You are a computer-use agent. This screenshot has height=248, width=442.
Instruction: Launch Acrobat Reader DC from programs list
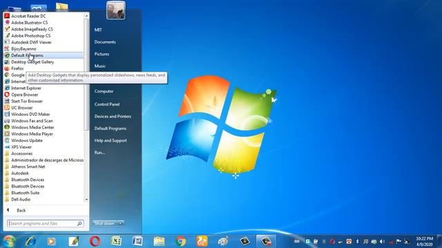click(44, 16)
